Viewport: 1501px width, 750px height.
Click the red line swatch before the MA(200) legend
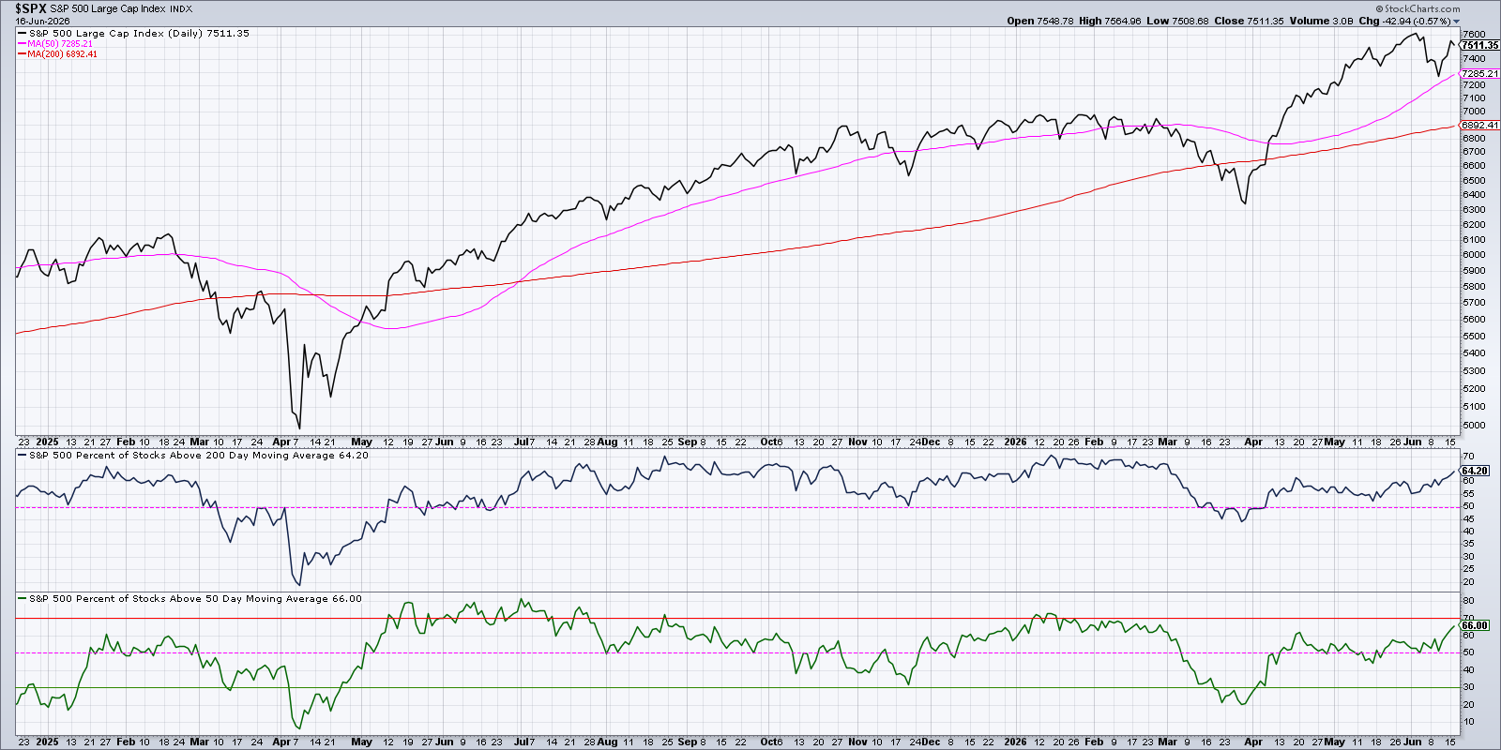22,53
